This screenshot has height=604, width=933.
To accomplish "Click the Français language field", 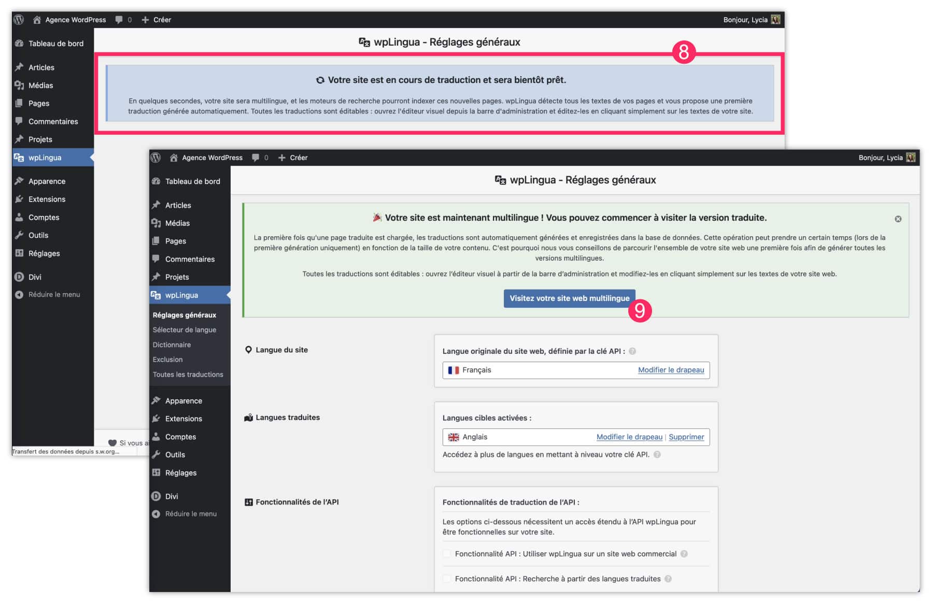I will tap(576, 370).
